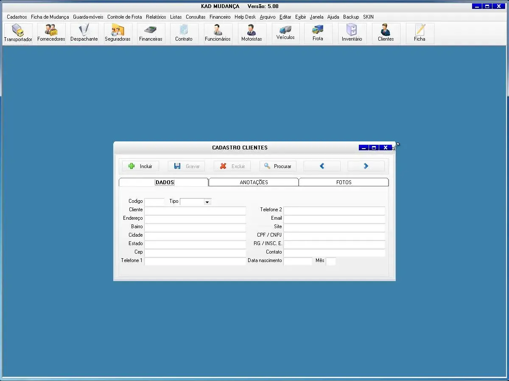Switch to the DADOS tab

164,182
